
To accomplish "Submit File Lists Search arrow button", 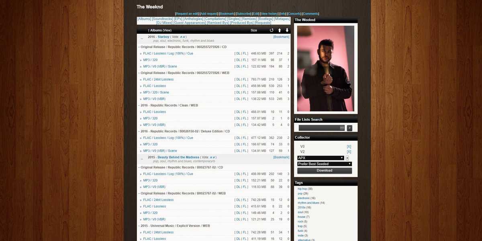I will (349, 128).
